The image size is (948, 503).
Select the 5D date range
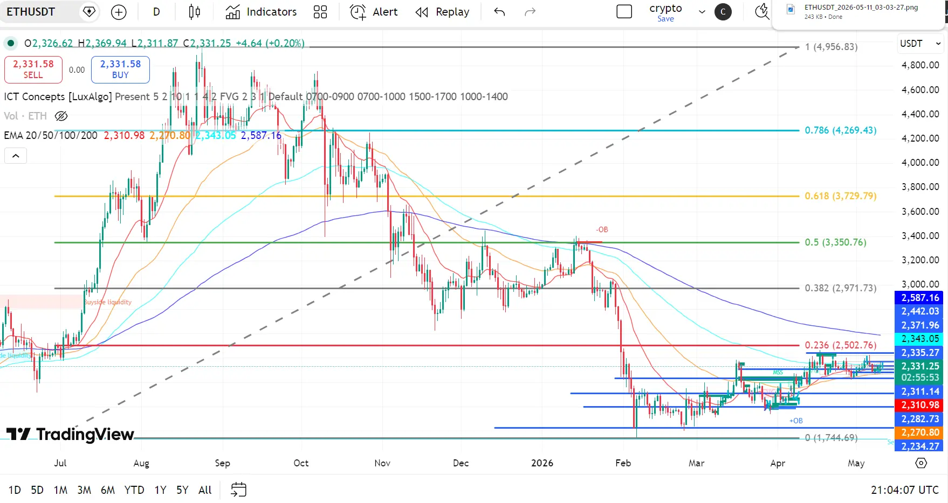click(x=37, y=490)
